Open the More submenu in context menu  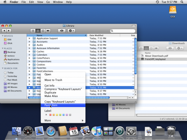click(x=63, y=120)
